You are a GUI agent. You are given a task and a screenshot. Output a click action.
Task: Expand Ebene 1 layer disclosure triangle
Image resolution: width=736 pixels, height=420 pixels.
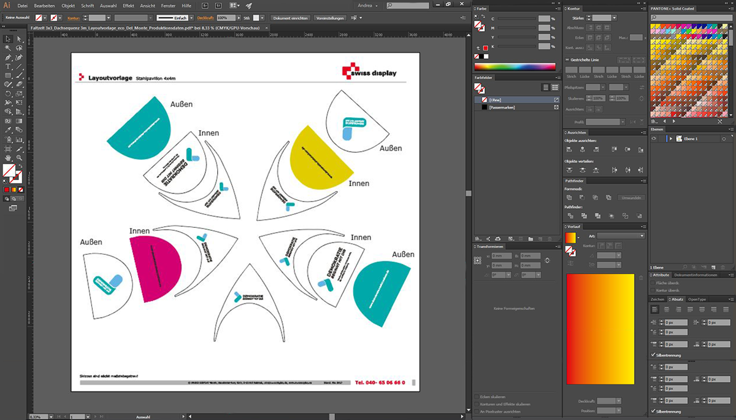point(671,139)
